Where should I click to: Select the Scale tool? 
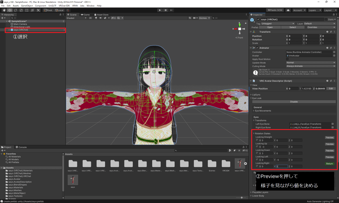(x=21, y=10)
